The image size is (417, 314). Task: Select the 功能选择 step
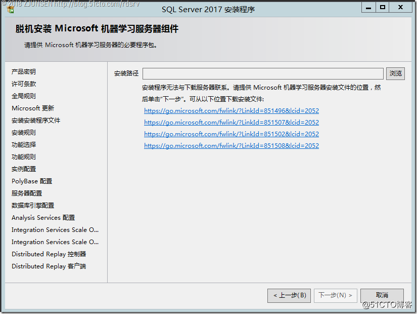[24, 145]
